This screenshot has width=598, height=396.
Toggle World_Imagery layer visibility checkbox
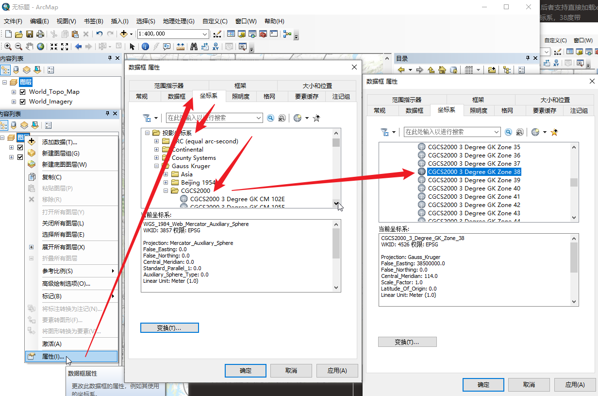pos(22,102)
